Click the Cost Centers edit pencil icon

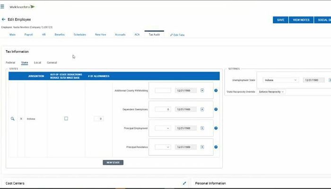tap(184, 183)
